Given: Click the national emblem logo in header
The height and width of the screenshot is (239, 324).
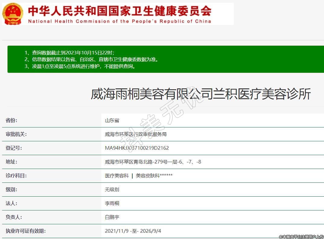Looking at the screenshot, I should click(x=13, y=14).
